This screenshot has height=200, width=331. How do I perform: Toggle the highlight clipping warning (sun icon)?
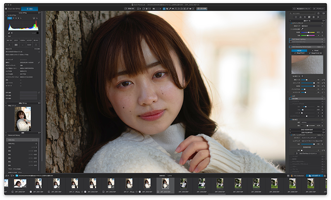pyautogui.click(x=12, y=33)
